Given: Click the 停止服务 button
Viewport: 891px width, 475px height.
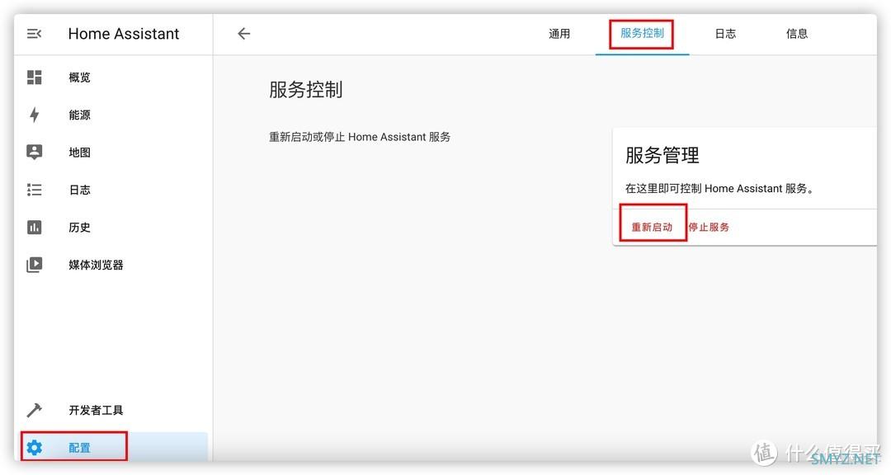Looking at the screenshot, I should tap(709, 228).
